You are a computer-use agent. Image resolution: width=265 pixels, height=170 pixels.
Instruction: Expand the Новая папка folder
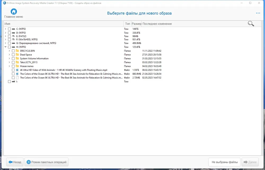(x=9, y=66)
